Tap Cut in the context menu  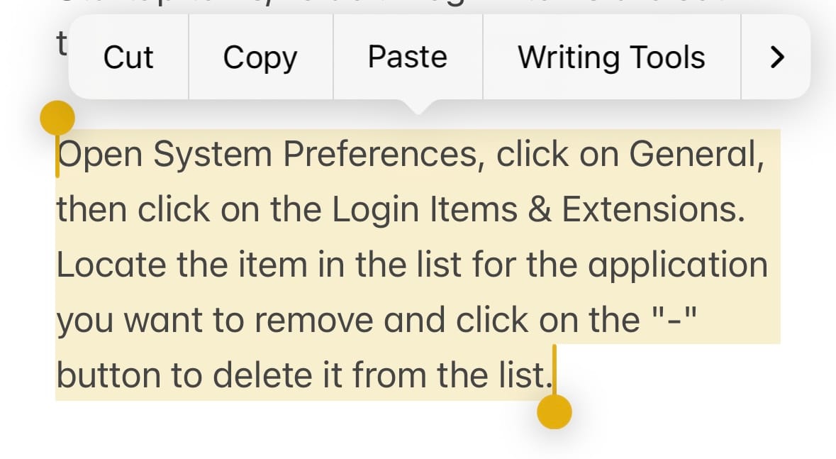point(128,57)
